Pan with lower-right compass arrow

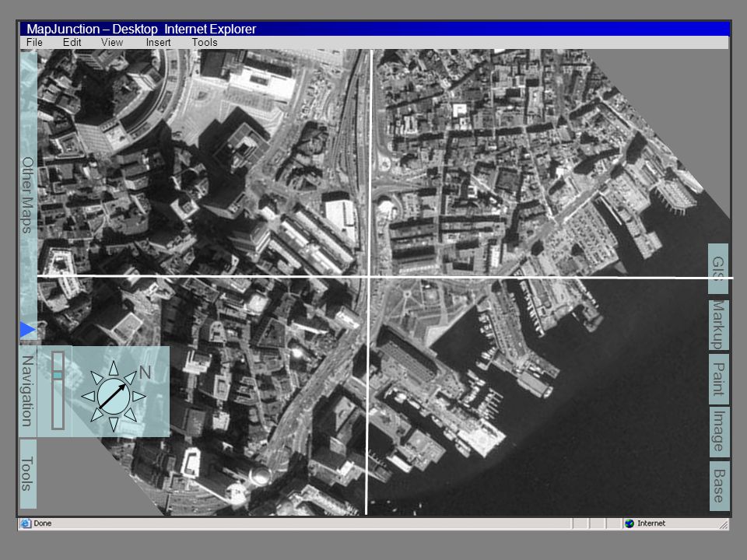coord(131,415)
